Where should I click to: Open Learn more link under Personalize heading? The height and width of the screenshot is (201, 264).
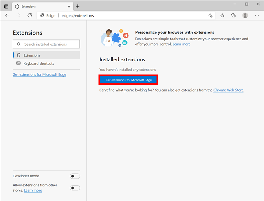181,44
